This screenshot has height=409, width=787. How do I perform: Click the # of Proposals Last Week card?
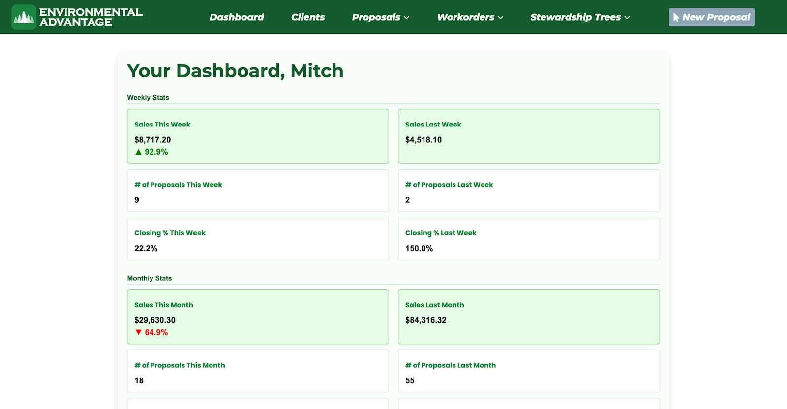click(x=528, y=191)
